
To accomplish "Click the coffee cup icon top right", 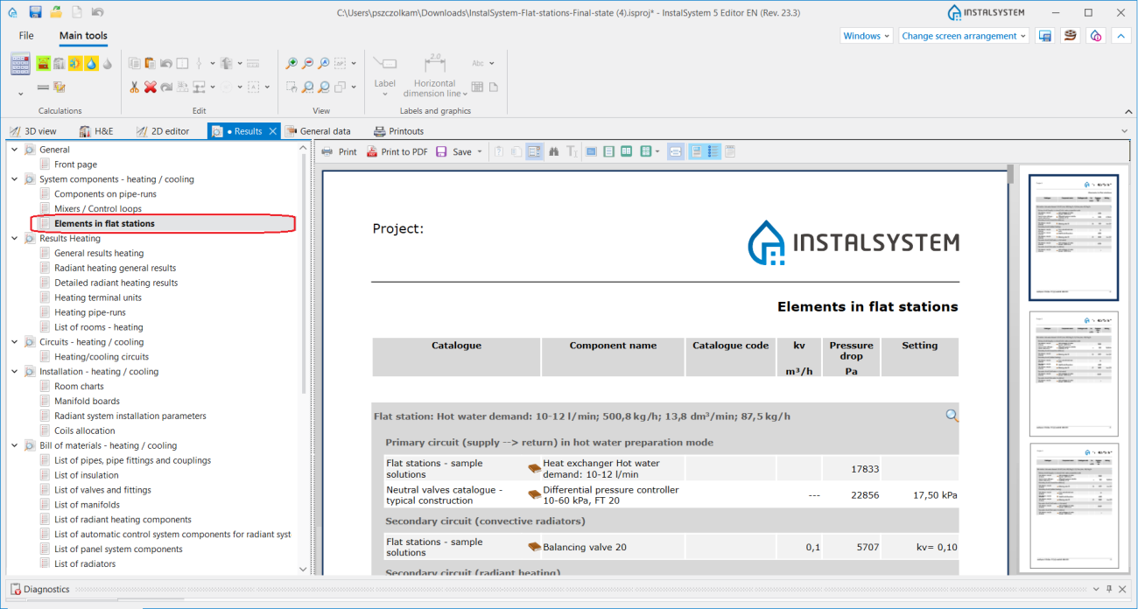I will 1070,36.
